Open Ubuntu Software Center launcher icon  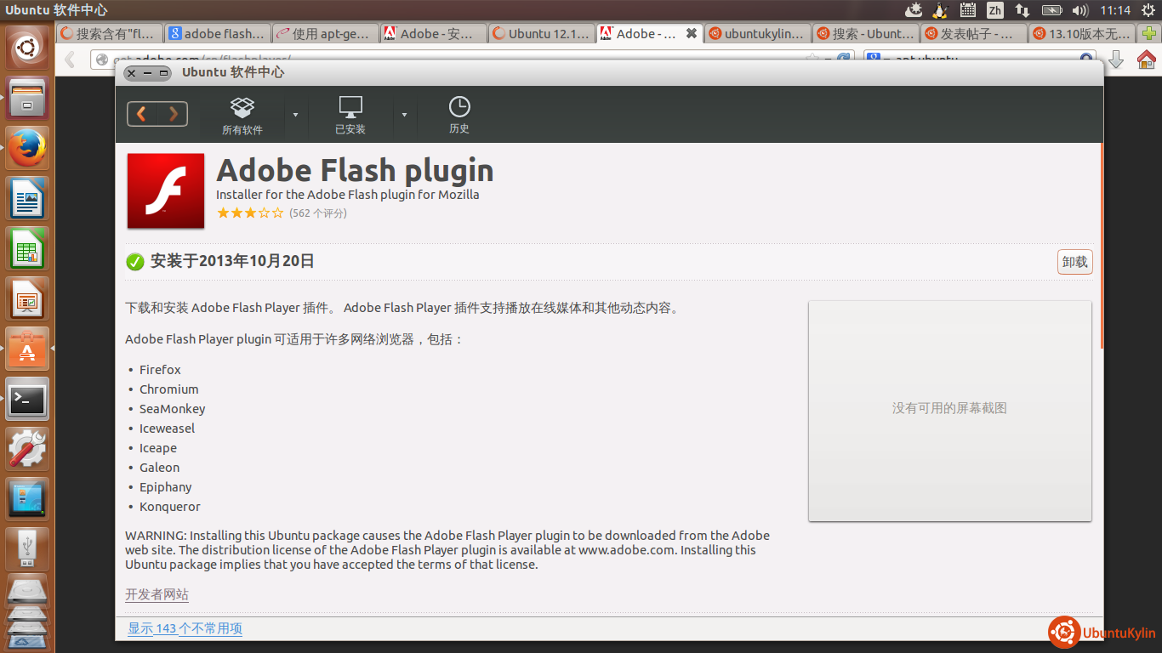[x=27, y=349]
